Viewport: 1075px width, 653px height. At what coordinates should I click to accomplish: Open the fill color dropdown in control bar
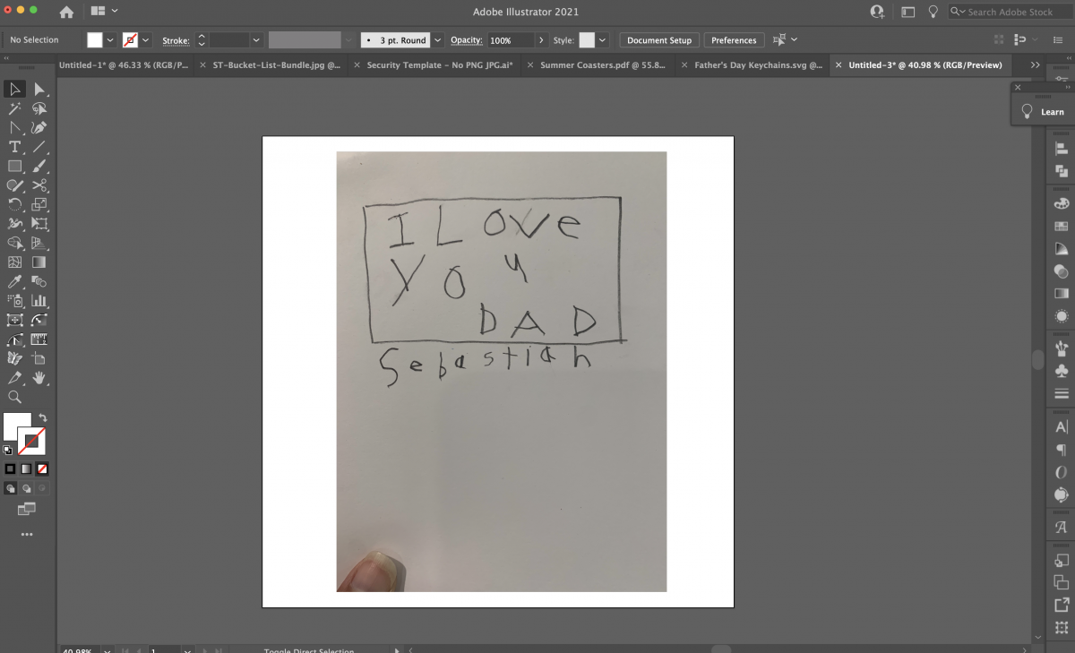click(x=111, y=40)
